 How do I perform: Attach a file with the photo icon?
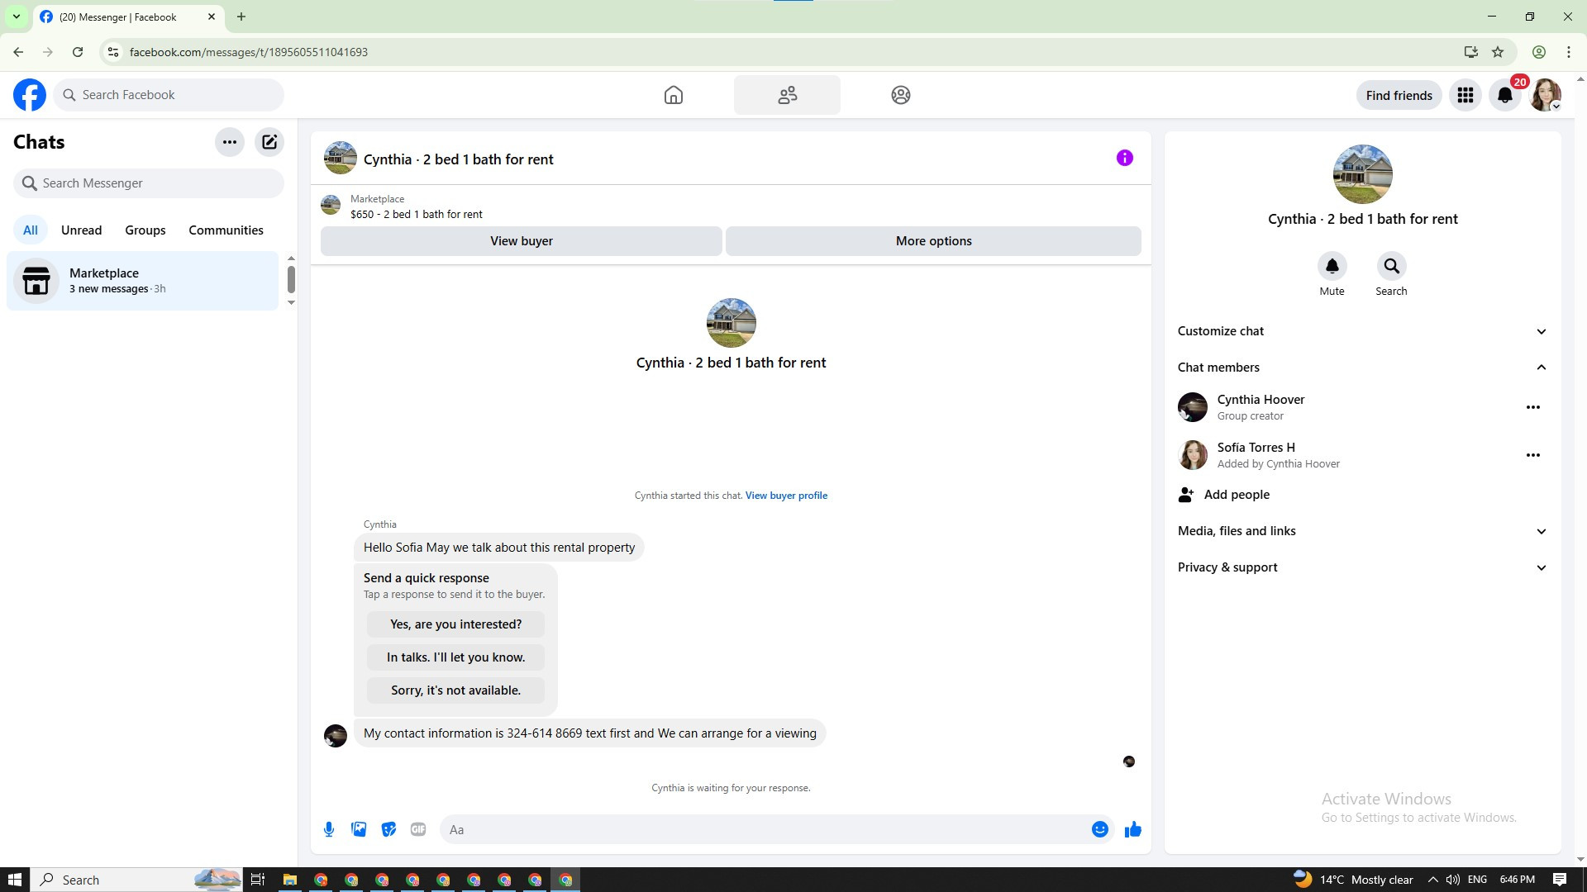point(359,829)
